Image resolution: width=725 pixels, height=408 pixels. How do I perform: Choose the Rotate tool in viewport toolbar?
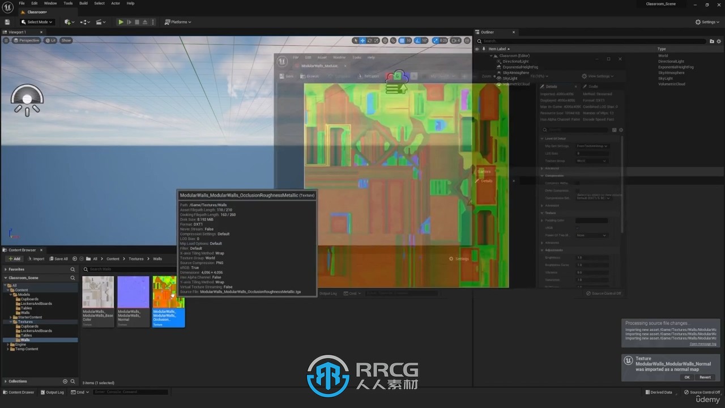click(369, 40)
